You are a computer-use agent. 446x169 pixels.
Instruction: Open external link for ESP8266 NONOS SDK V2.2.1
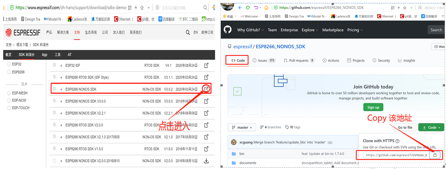coord(206,113)
